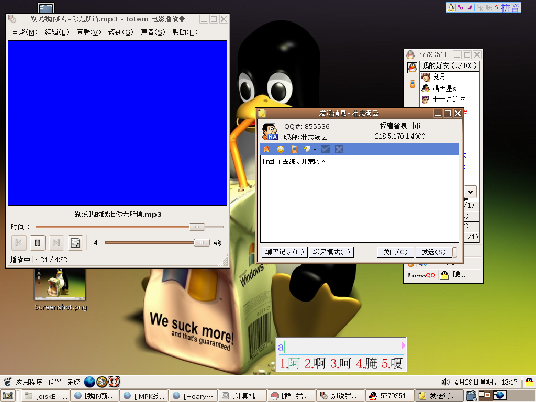Toggle the 联 association button in input bar

pyautogui.click(x=488, y=7)
